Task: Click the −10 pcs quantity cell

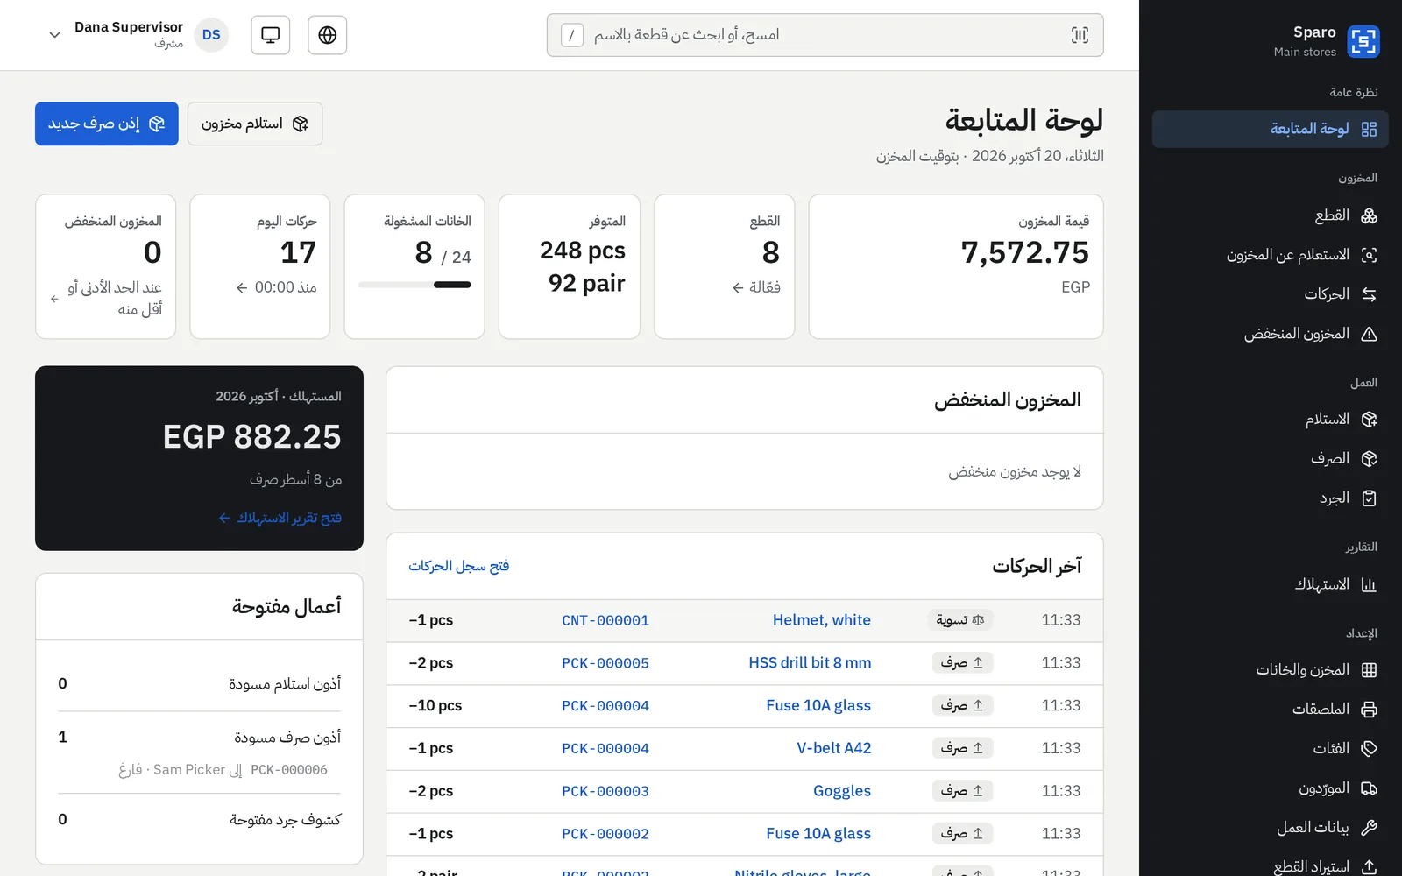Action: coord(435,706)
